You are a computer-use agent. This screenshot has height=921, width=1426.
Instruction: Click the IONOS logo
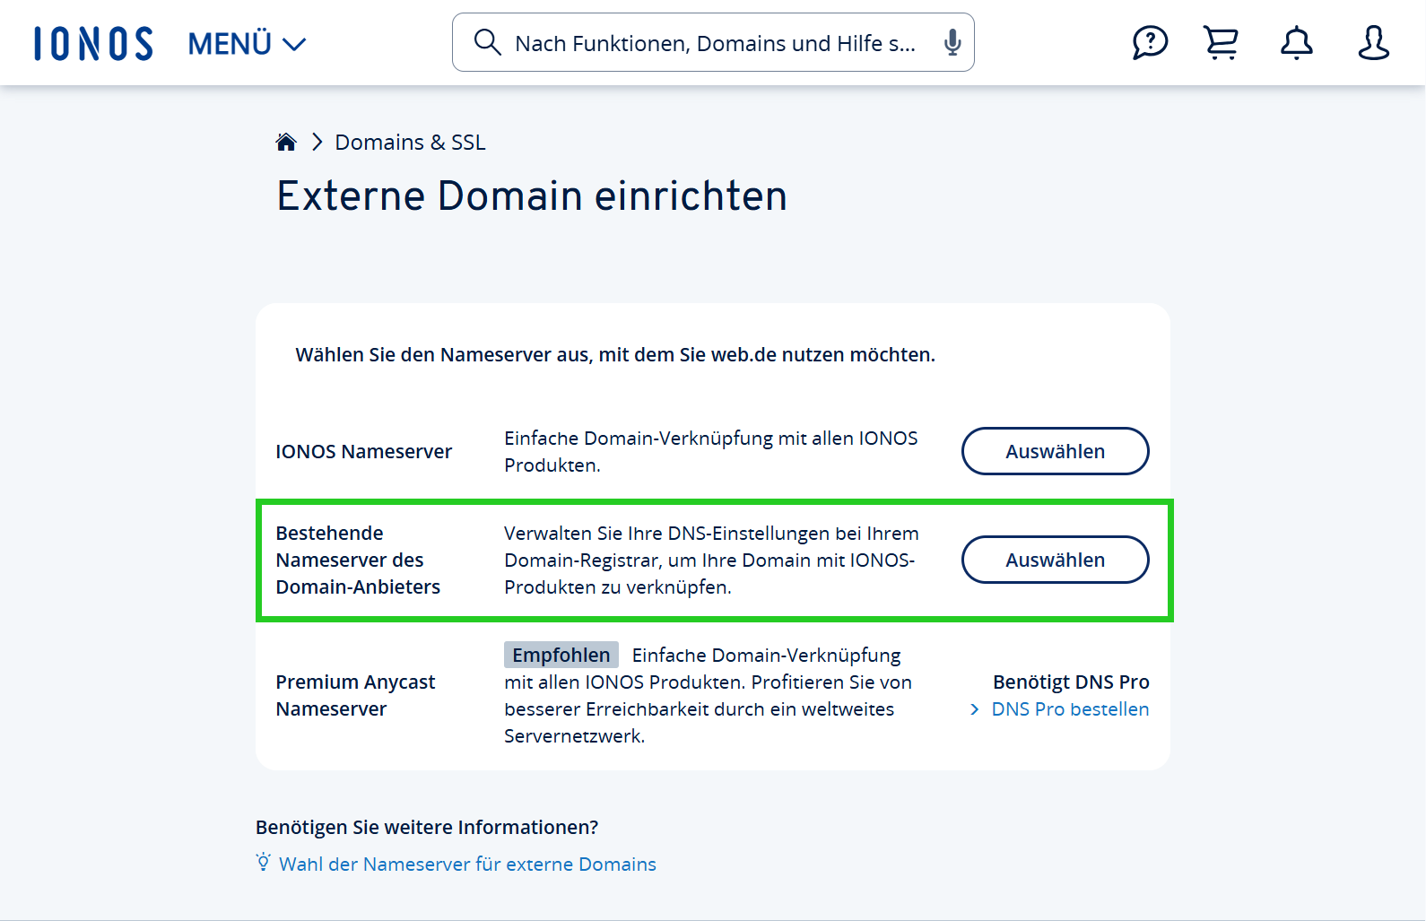tap(93, 43)
